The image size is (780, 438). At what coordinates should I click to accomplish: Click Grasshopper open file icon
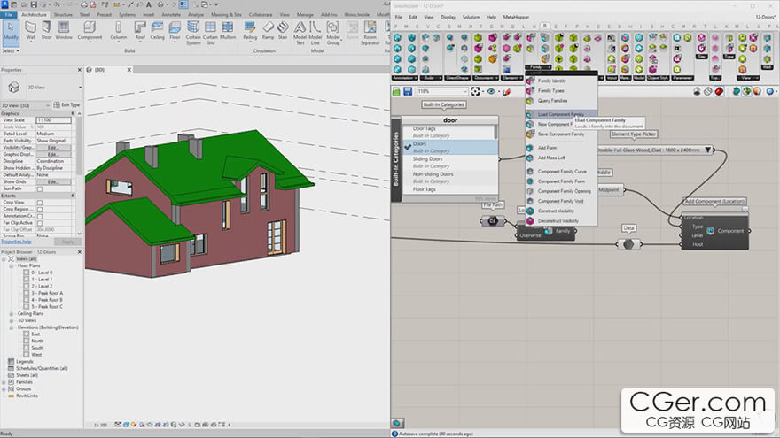click(396, 91)
